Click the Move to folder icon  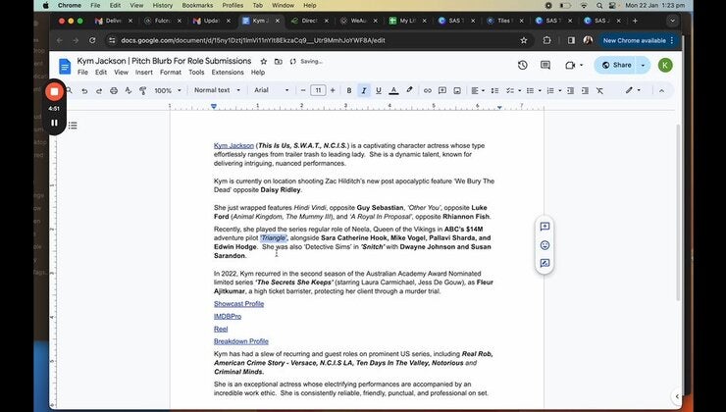tap(279, 61)
